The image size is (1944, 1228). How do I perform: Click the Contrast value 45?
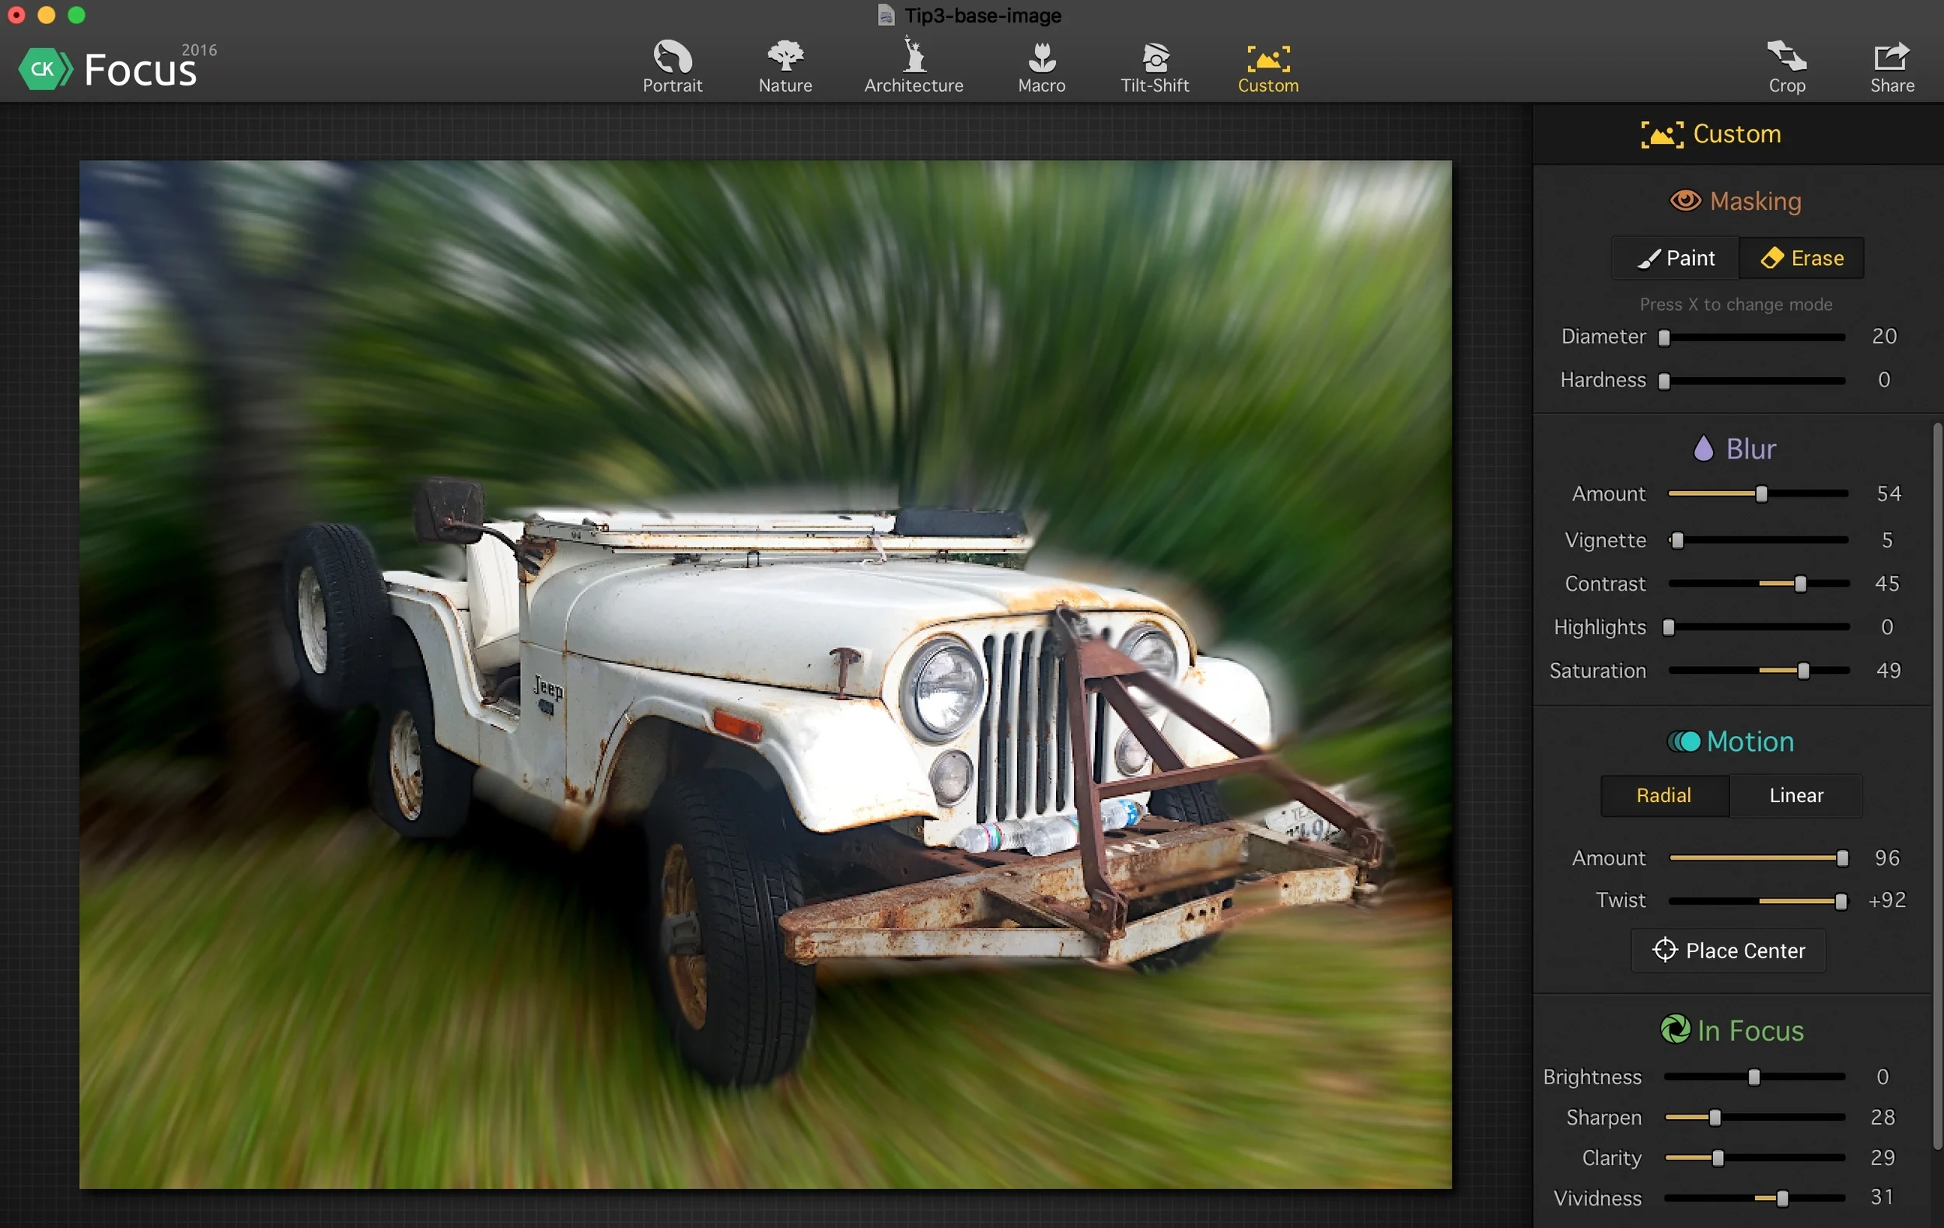[1886, 583]
